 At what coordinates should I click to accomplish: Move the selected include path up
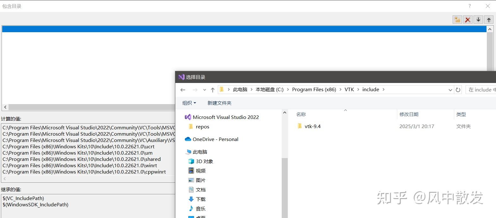[x=488, y=19]
